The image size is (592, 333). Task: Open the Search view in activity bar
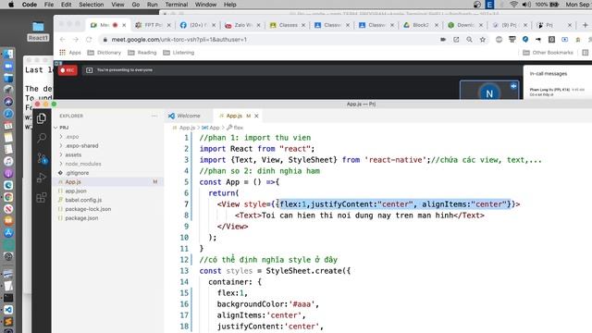tap(42, 138)
